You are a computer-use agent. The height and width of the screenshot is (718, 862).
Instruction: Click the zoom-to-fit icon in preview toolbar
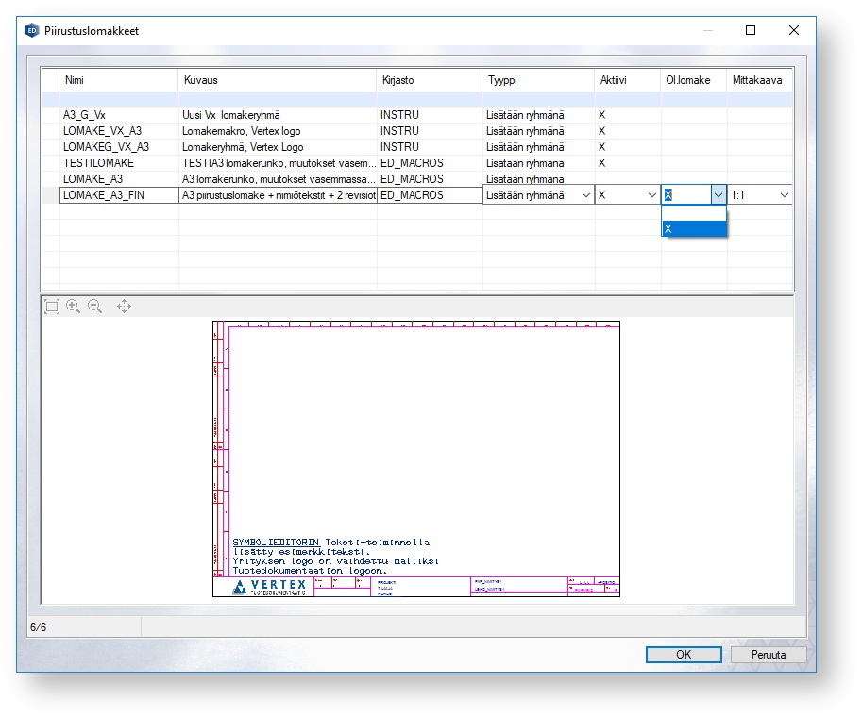click(52, 306)
